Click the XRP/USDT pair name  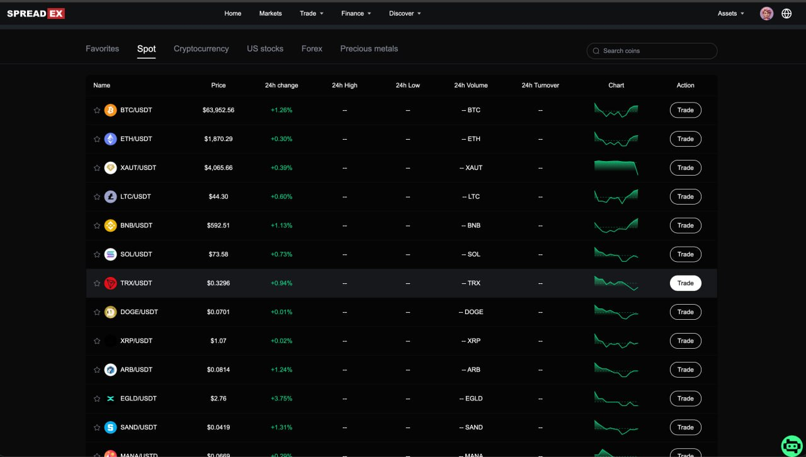[x=137, y=341]
